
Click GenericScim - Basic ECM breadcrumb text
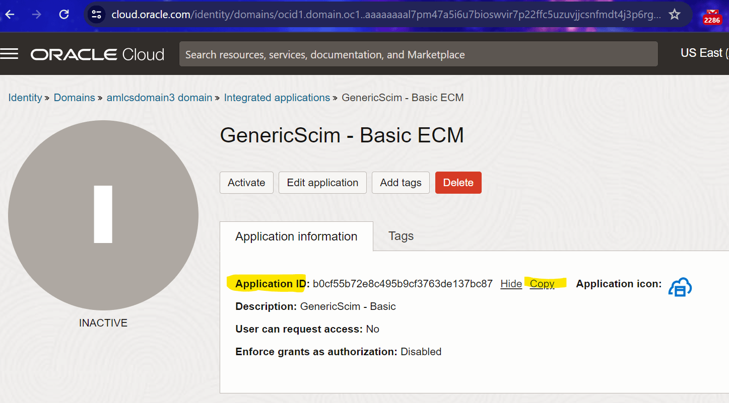pos(403,98)
